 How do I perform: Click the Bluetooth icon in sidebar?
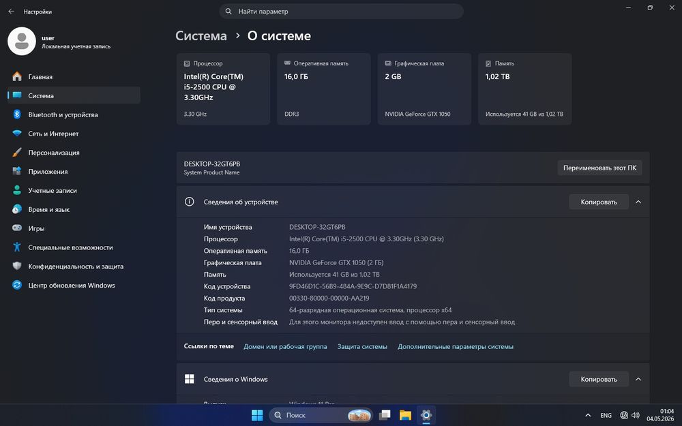(17, 115)
